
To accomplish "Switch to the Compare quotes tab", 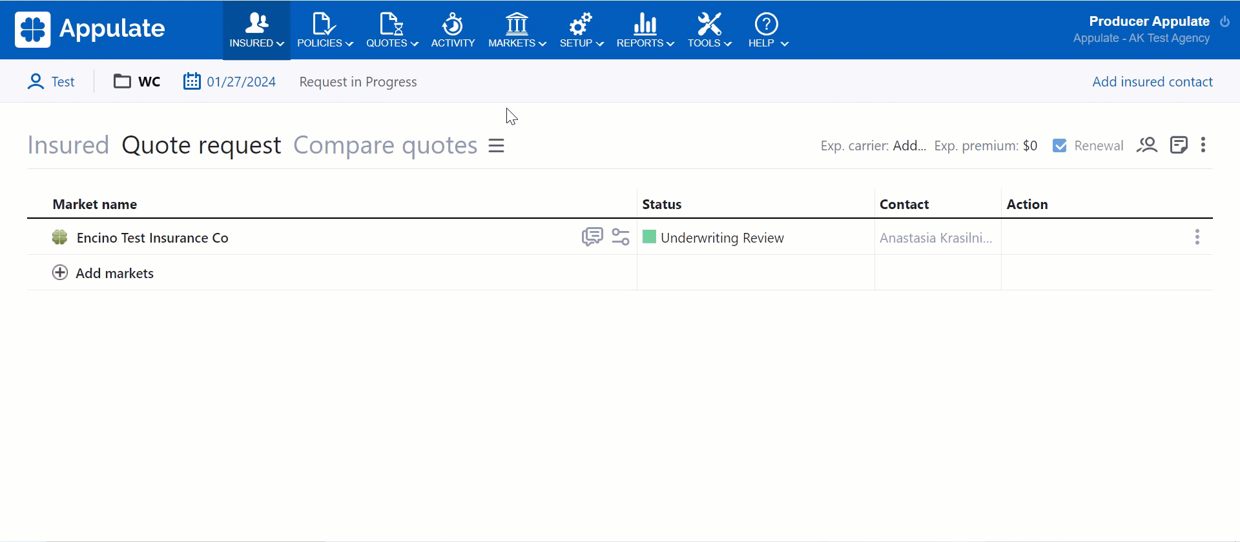I will (385, 146).
